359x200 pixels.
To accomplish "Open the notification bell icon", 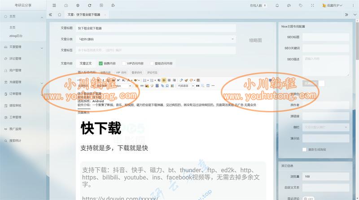I will pyautogui.click(x=277, y=5).
